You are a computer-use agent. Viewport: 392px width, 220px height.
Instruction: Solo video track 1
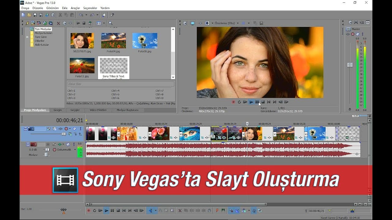coord(81,129)
